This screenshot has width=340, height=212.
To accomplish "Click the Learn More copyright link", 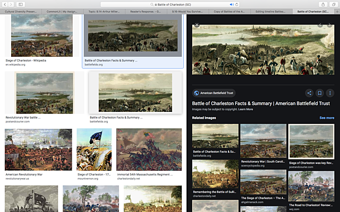I will click(245, 109).
